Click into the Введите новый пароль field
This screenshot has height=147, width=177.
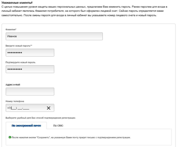(30, 52)
